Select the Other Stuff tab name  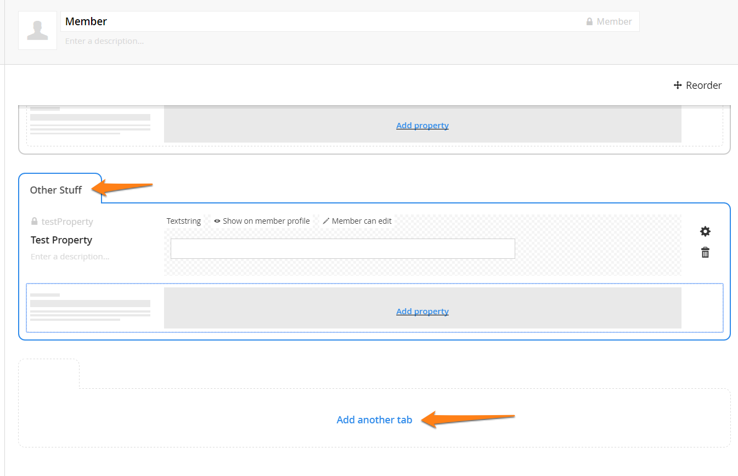(x=56, y=190)
